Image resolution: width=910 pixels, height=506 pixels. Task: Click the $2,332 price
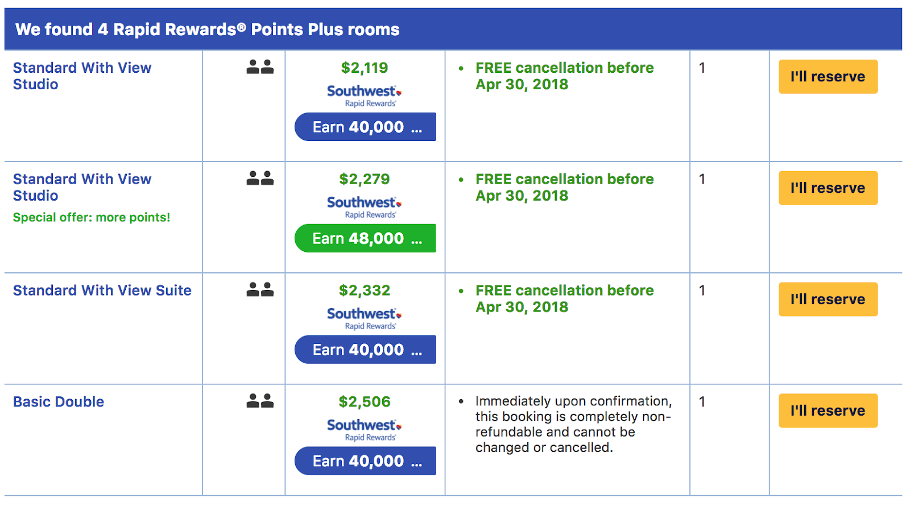(x=365, y=291)
